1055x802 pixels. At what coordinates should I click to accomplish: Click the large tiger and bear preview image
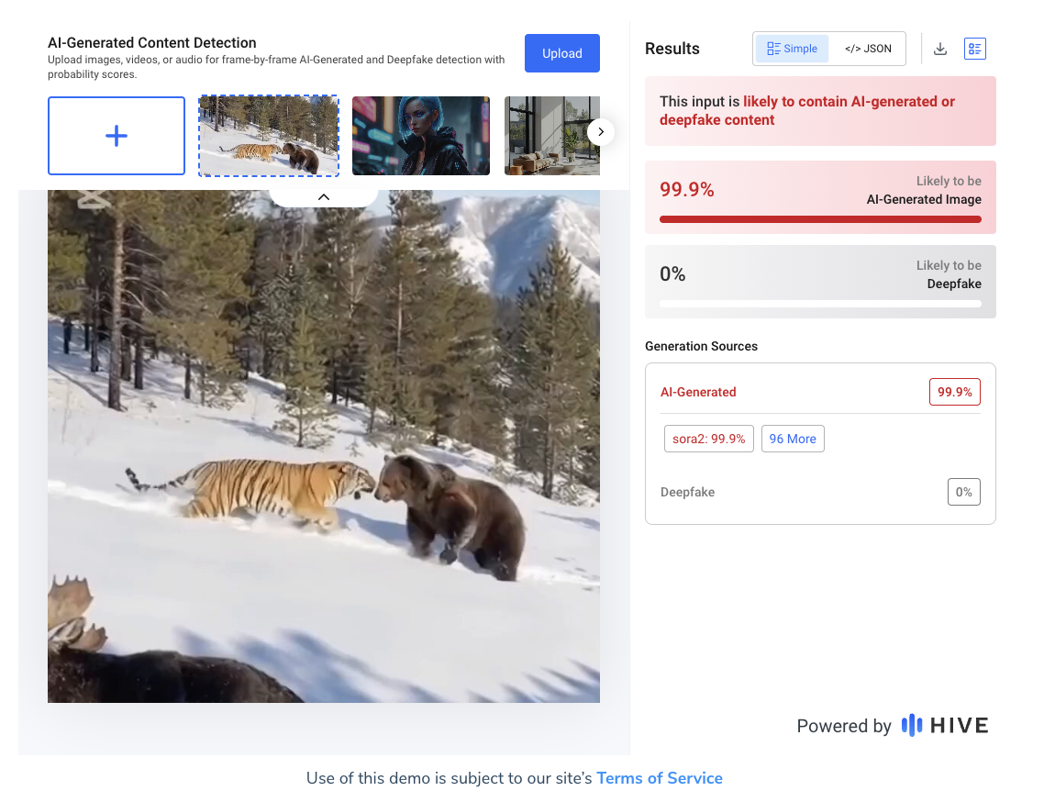pos(324,446)
